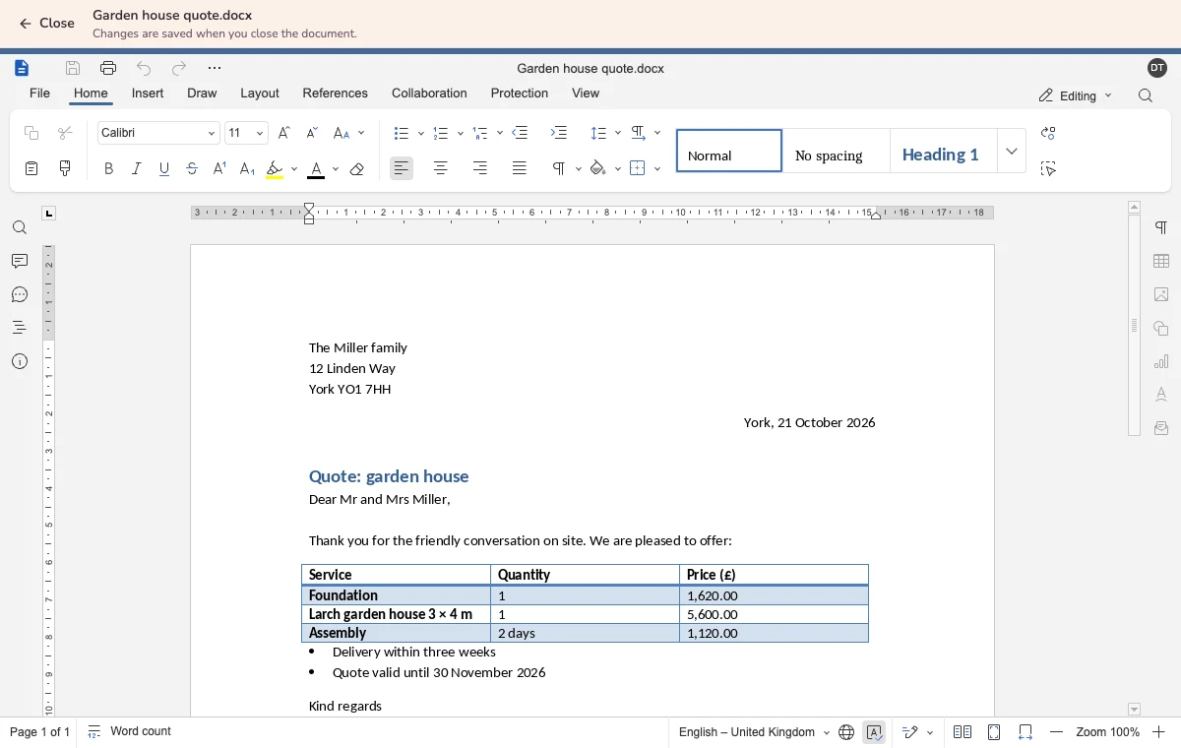Switch to the View tab
This screenshot has height=748, width=1181.
click(x=586, y=93)
